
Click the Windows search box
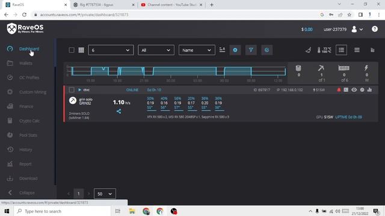(x=63, y=211)
